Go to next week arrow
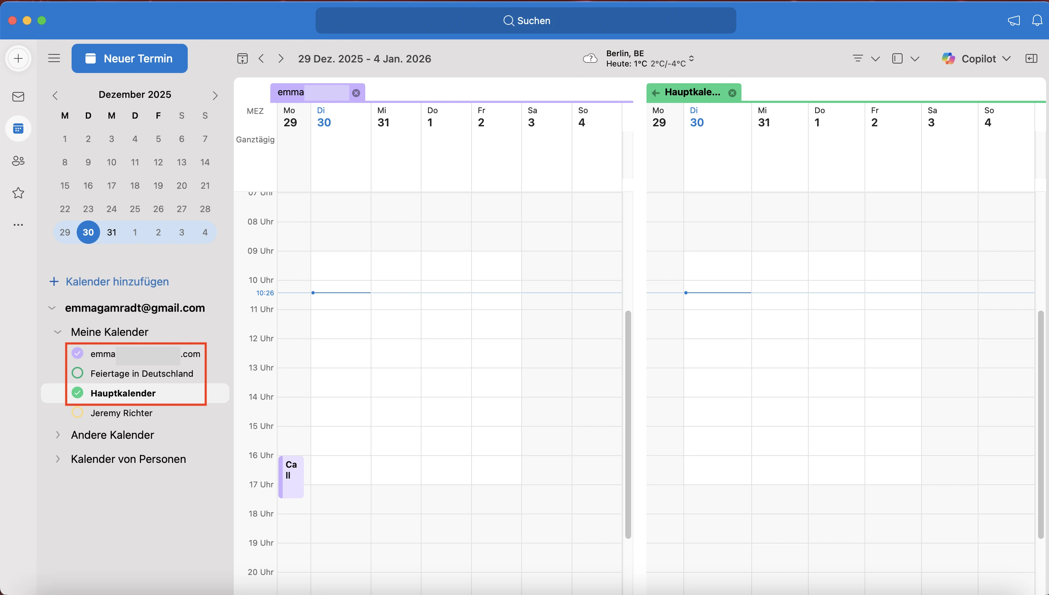 281,58
